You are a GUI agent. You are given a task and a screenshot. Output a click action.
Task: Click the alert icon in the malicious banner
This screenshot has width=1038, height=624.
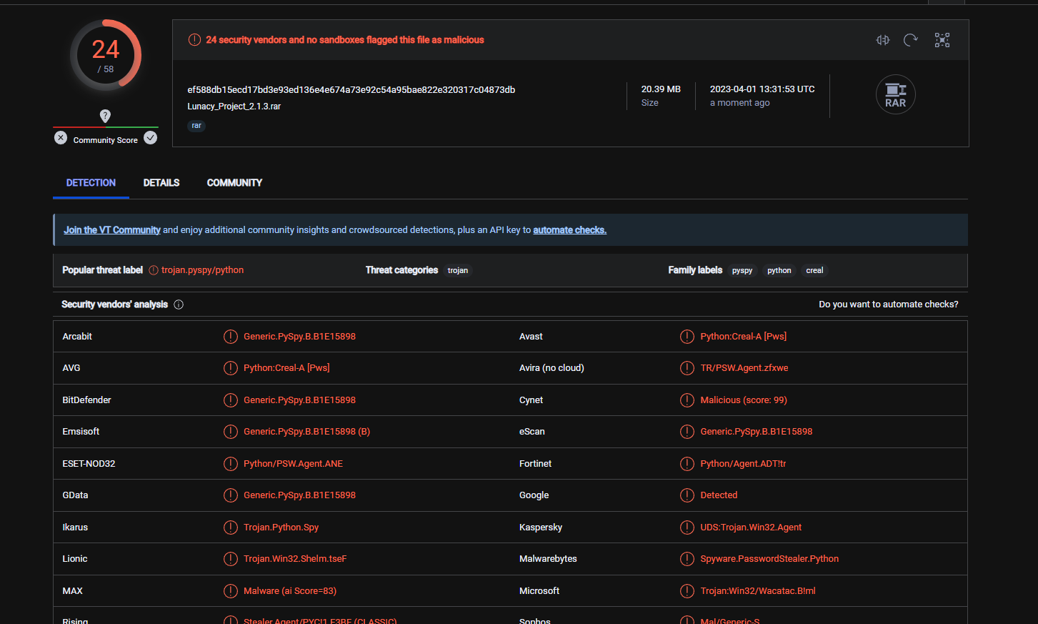194,40
